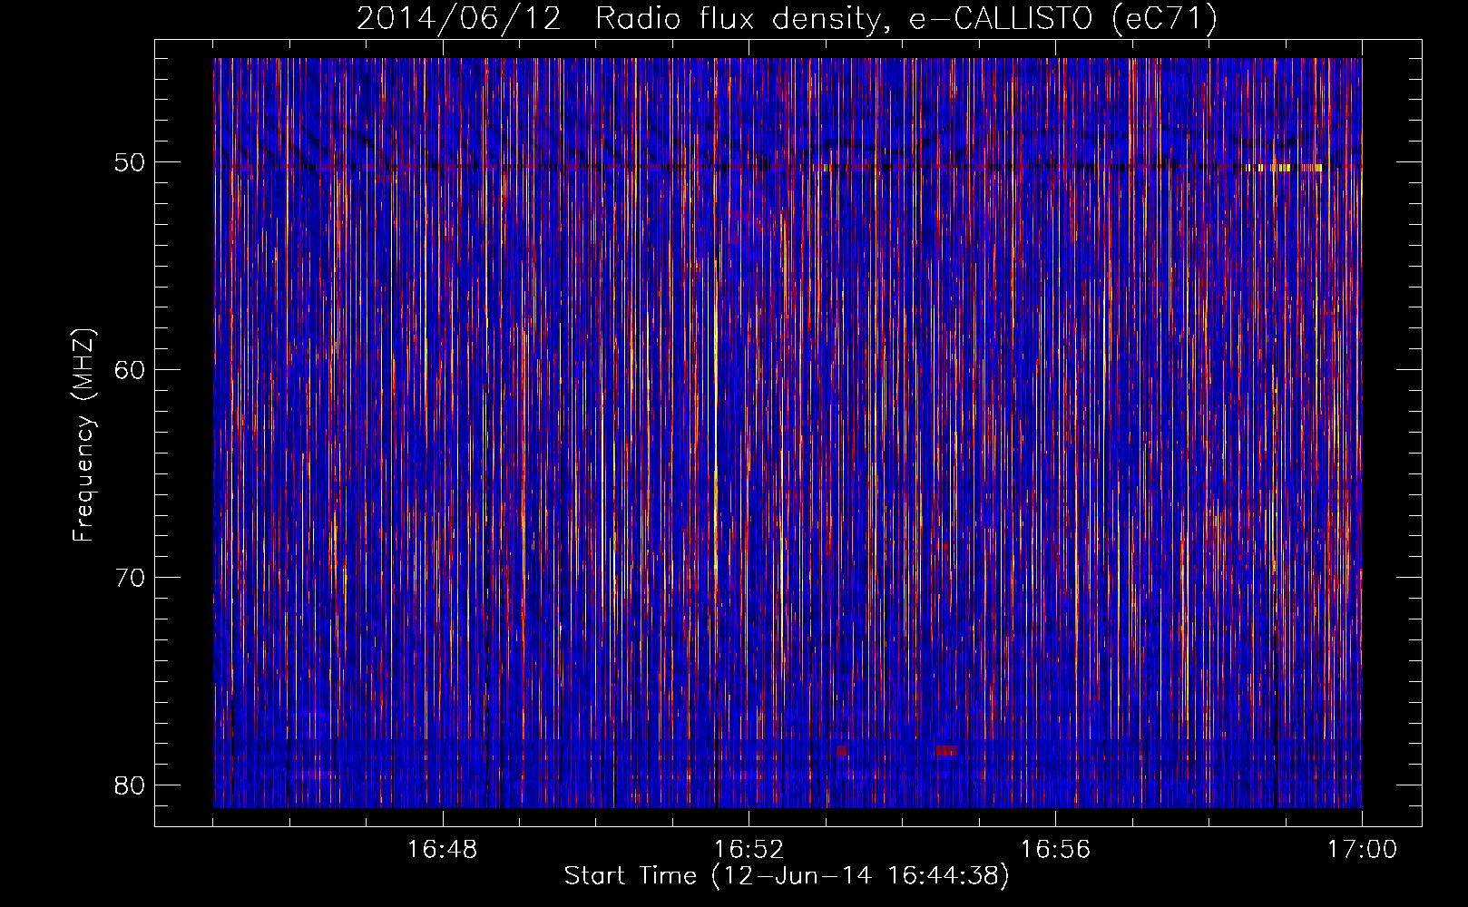The height and width of the screenshot is (907, 1468).
Task: Click the yellow burst at 50 MHz near 16:59
Action: (1283, 168)
